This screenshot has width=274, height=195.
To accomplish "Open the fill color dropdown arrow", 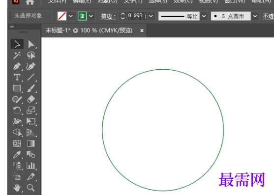I will point(71,16).
